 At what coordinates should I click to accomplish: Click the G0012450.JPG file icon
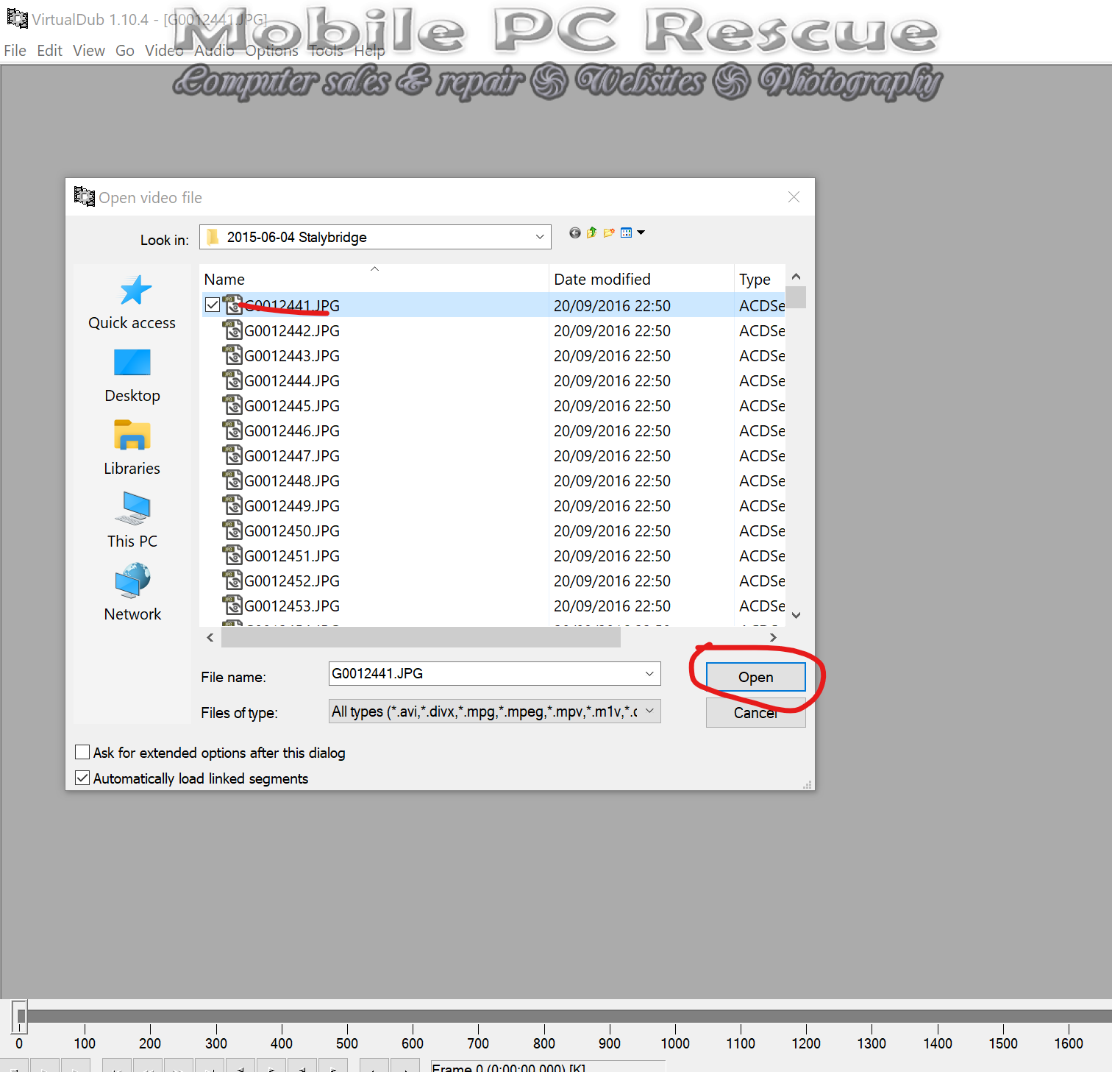[x=232, y=530]
